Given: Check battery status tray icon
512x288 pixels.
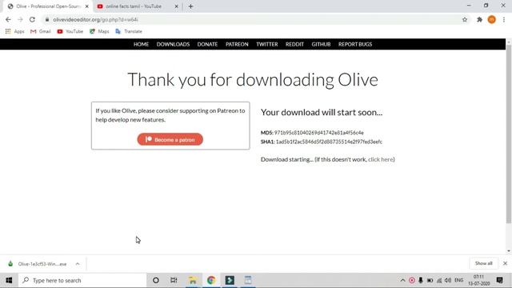Looking at the screenshot, I should (430, 280).
